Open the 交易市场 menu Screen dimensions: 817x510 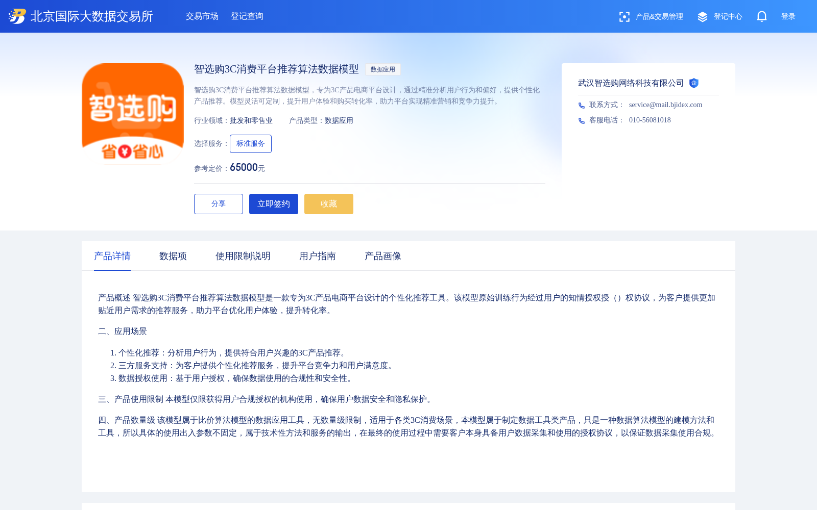click(x=202, y=16)
